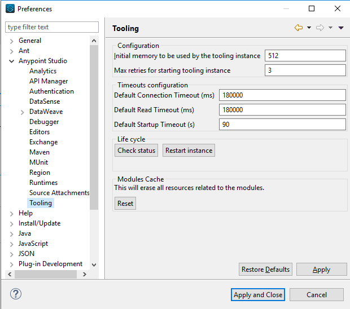
Task: Select the Runtimes preferences page
Action: [x=43, y=183]
